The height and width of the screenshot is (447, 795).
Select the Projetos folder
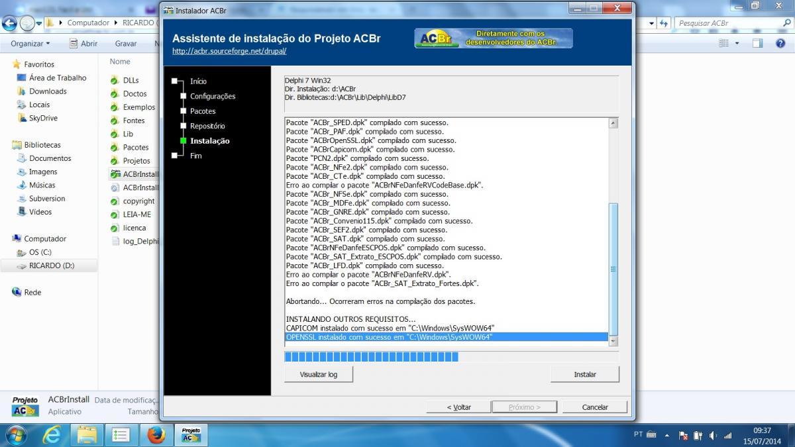pyautogui.click(x=136, y=160)
